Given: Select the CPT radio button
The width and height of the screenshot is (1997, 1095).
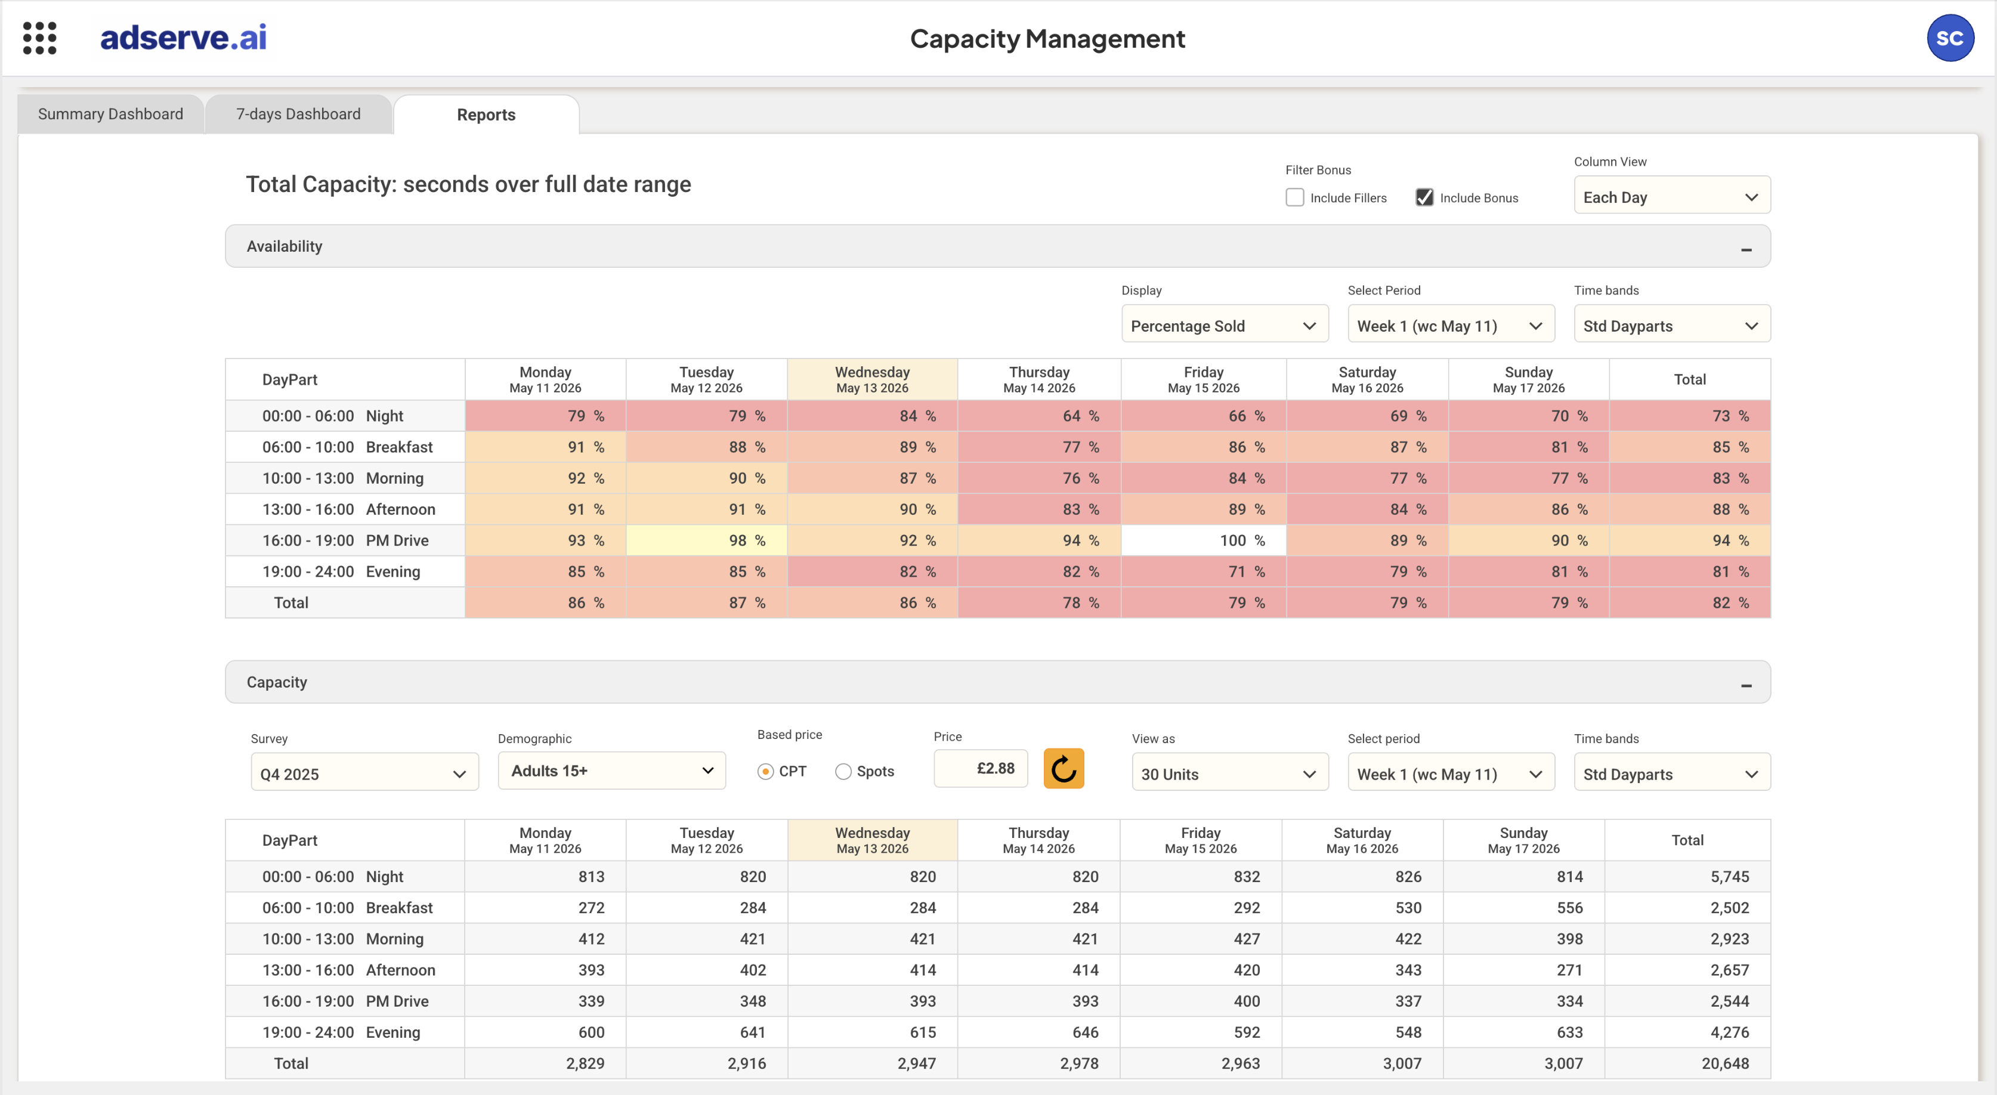Looking at the screenshot, I should click(765, 771).
